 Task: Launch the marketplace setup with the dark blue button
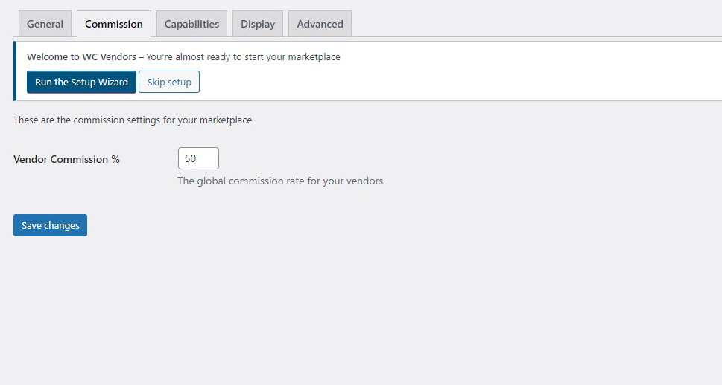pyautogui.click(x=81, y=82)
